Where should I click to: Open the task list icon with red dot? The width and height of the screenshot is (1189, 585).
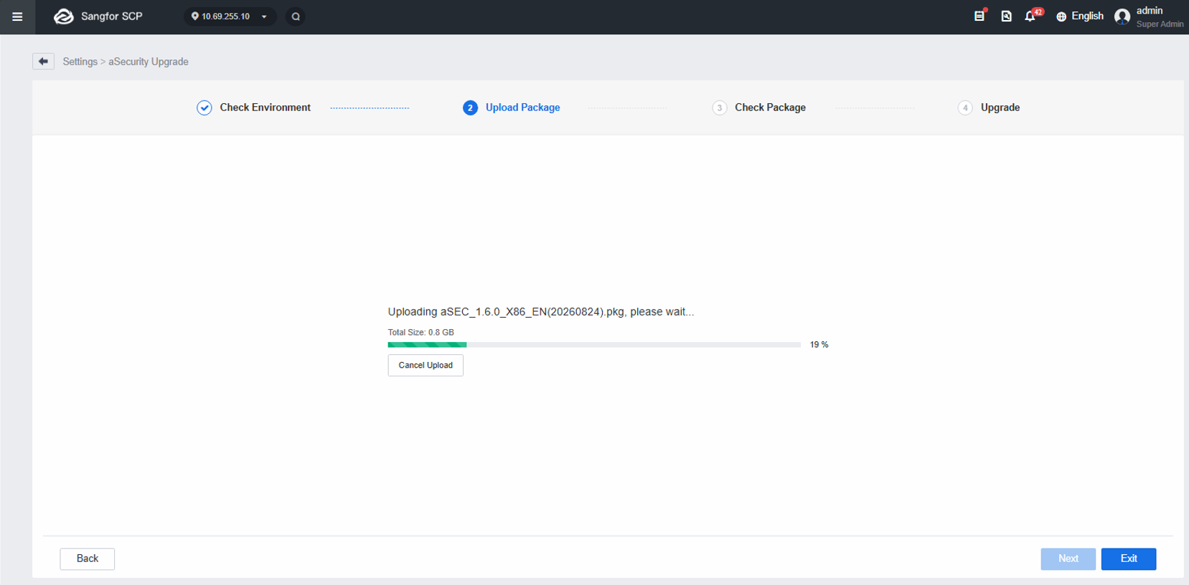pyautogui.click(x=979, y=16)
